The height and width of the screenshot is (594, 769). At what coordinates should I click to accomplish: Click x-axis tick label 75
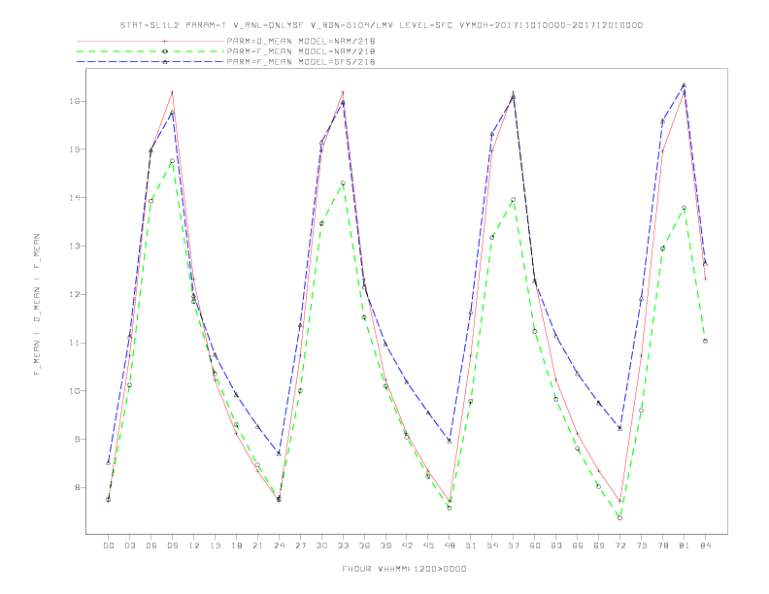click(642, 545)
